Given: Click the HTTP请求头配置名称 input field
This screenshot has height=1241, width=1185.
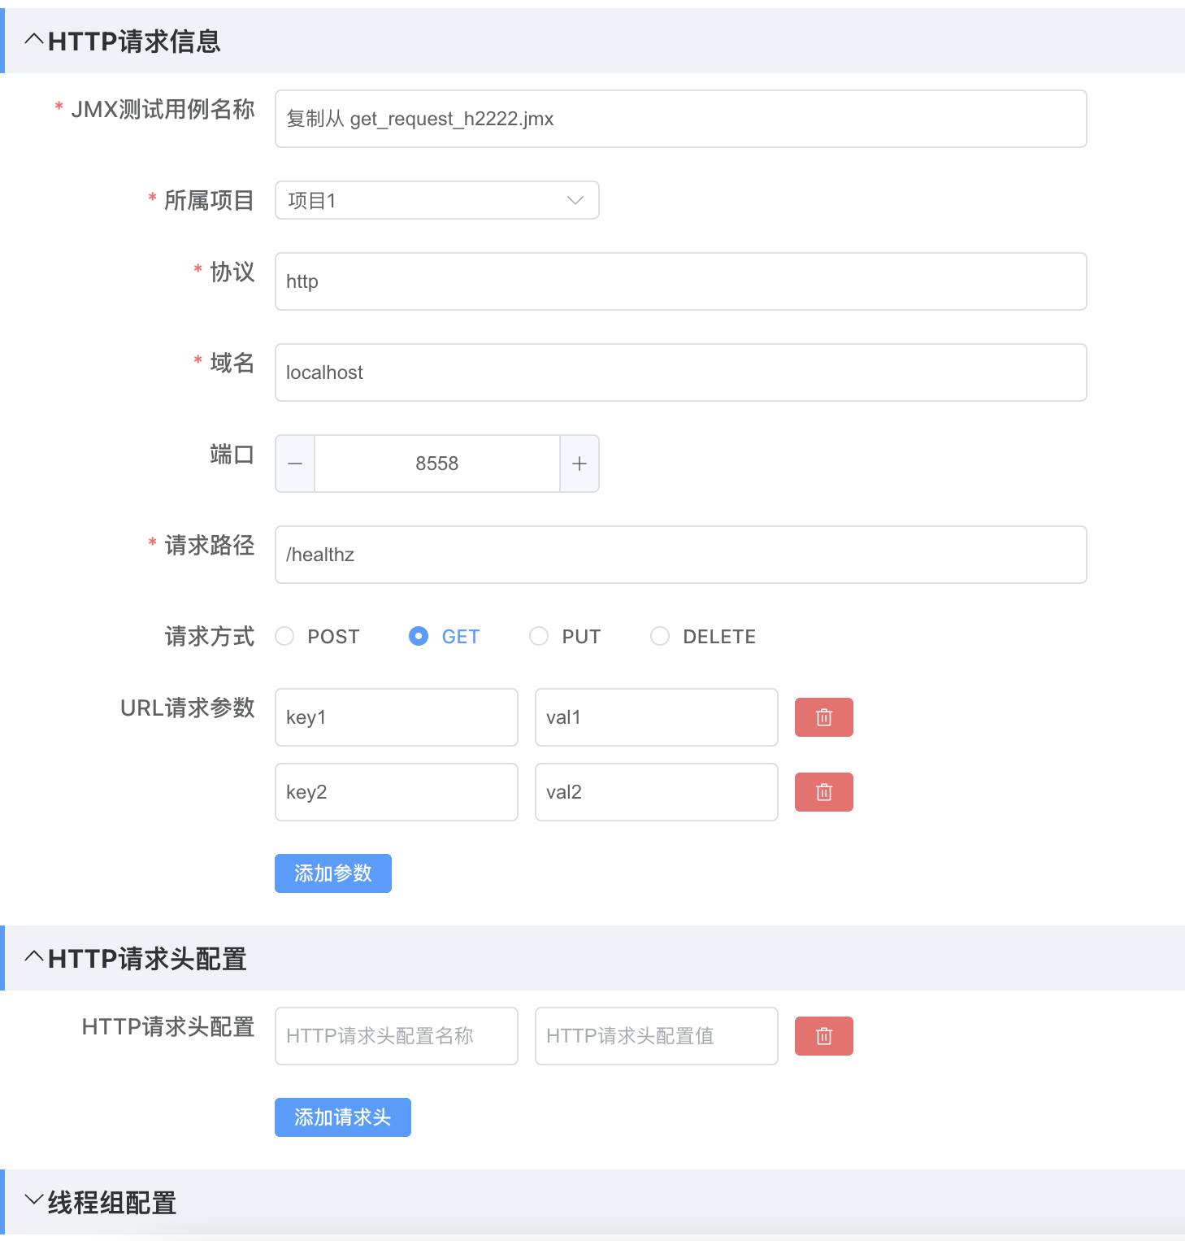Looking at the screenshot, I should 397,1036.
